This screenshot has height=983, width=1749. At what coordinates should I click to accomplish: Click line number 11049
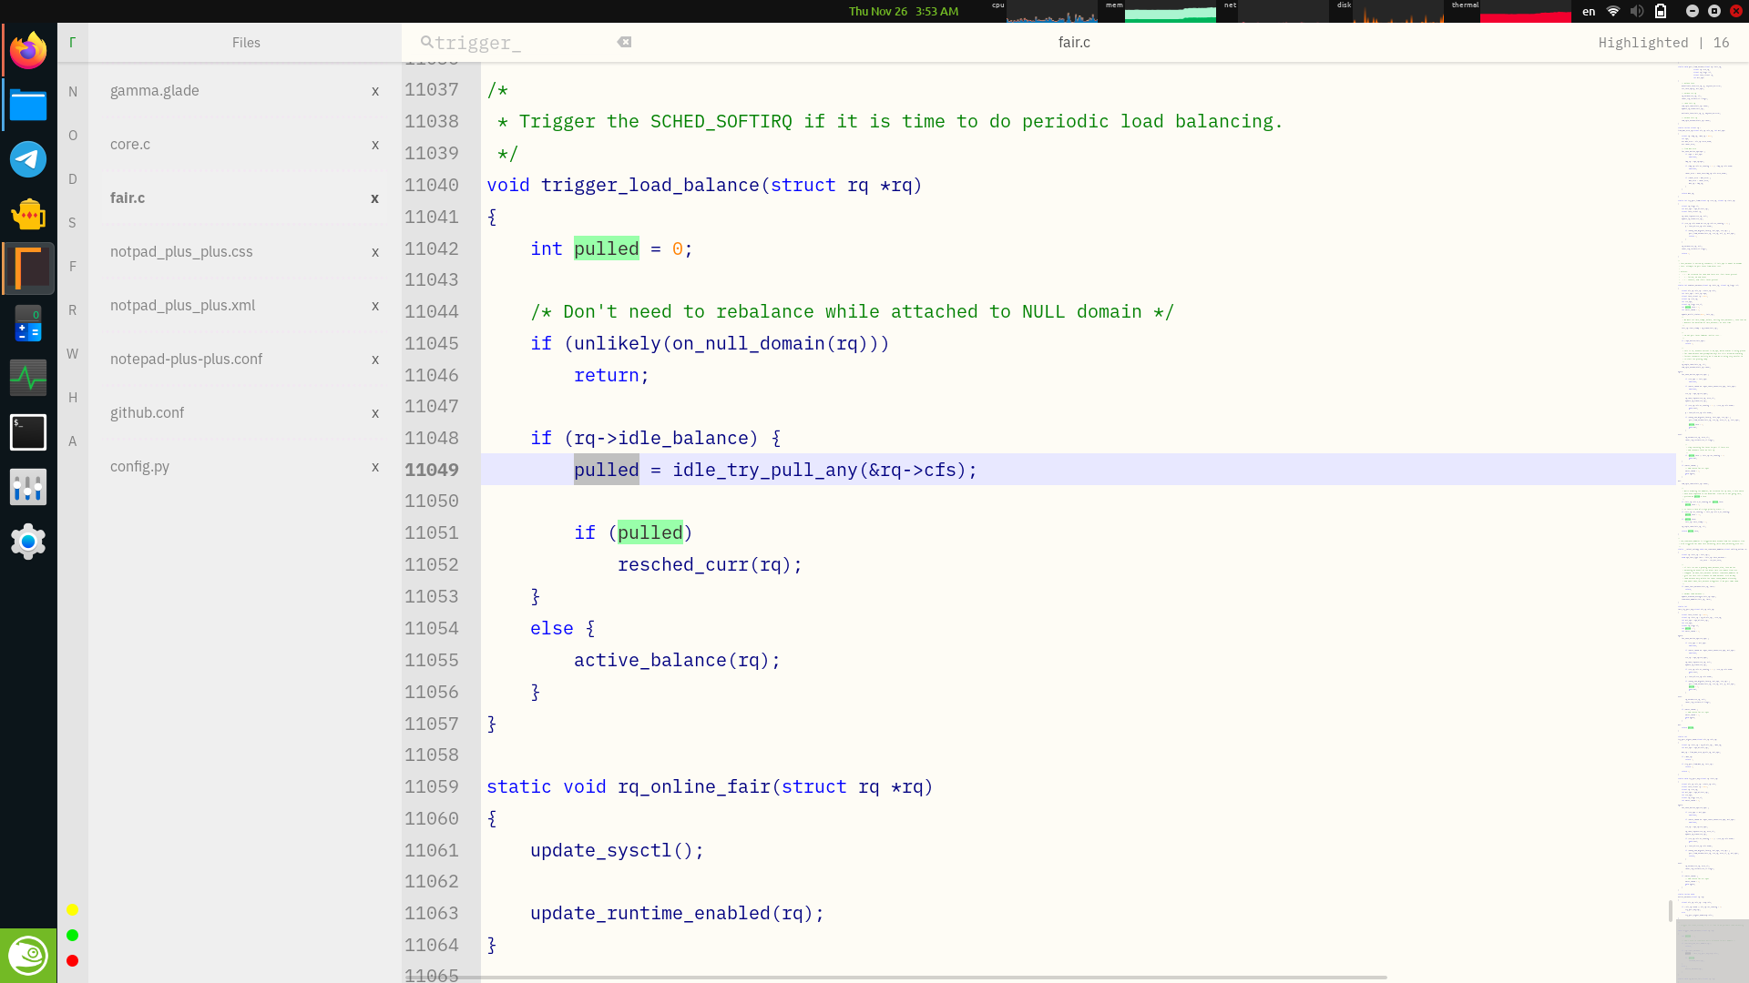(x=432, y=471)
